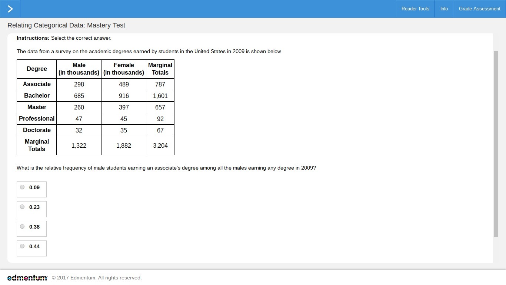
Task: Click the Master male value 260
Action: (x=79, y=107)
